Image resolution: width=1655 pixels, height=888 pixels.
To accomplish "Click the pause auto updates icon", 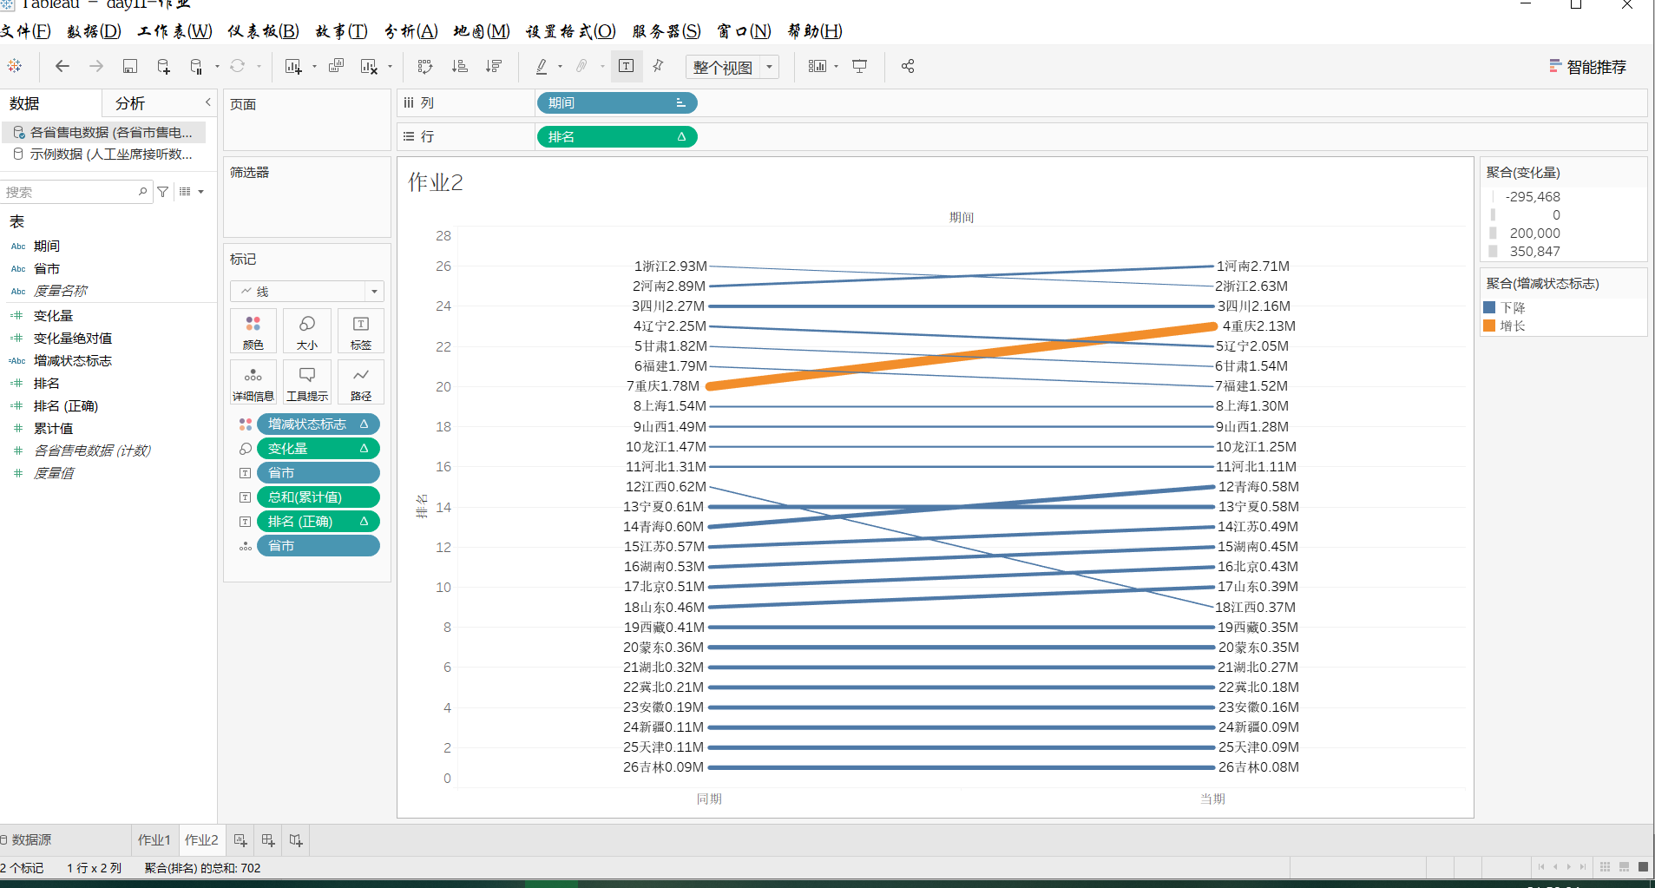I will point(196,66).
